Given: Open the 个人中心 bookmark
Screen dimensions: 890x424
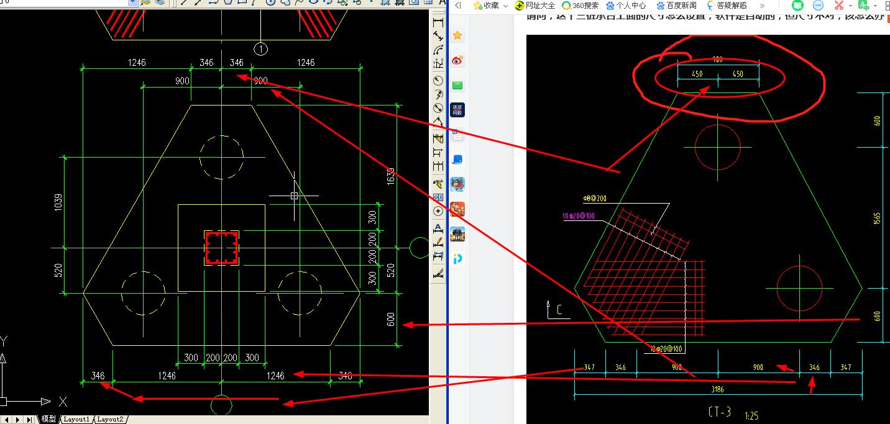Looking at the screenshot, I should (626, 6).
